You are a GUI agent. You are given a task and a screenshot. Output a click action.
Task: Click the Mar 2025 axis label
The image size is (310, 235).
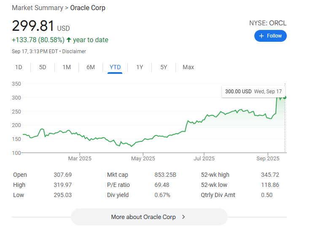80,159
